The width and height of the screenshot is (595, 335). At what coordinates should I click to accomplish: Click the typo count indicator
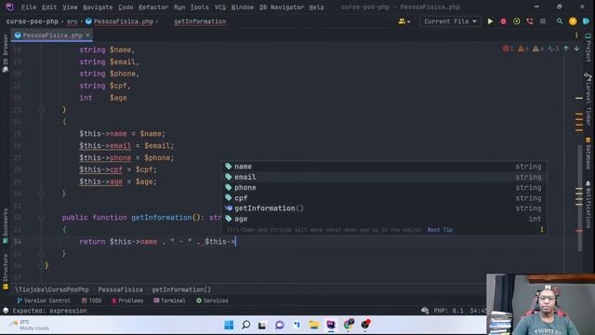pos(553,48)
